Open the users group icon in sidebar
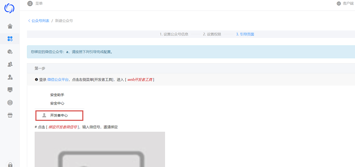Viewport: 355px width, 167px height. click(10, 64)
